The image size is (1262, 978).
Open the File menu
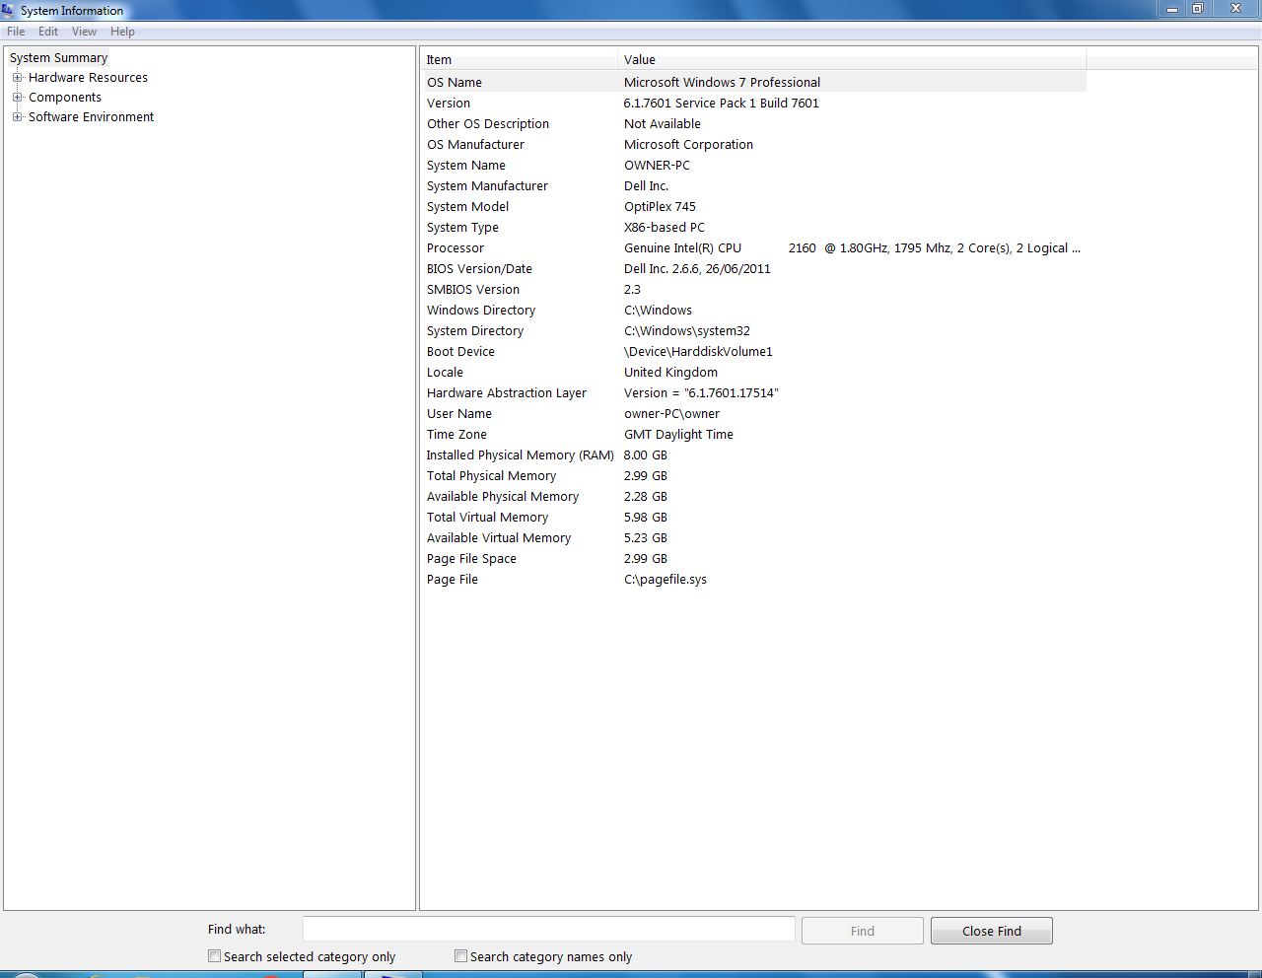(16, 32)
